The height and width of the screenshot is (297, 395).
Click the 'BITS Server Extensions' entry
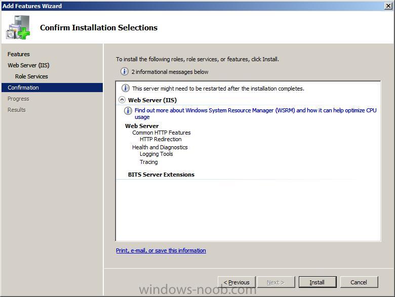[x=161, y=175]
